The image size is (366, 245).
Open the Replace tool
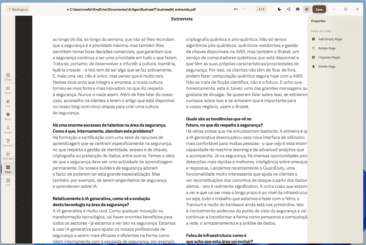pos(8,129)
